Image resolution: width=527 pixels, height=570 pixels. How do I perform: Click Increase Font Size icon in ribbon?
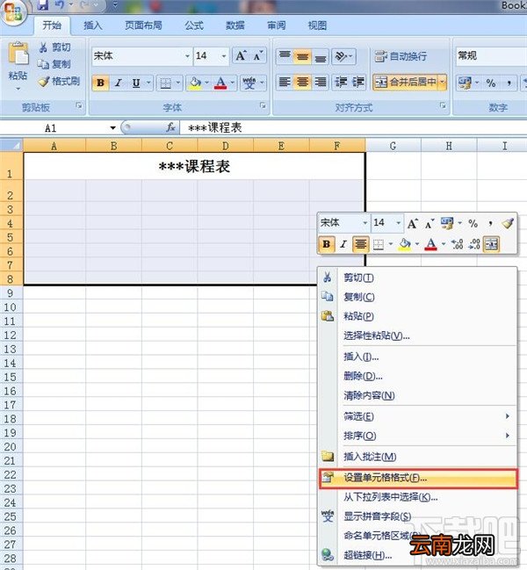[241, 56]
